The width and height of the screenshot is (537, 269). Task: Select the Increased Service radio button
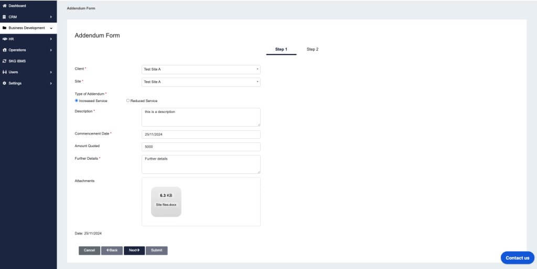pyautogui.click(x=77, y=100)
